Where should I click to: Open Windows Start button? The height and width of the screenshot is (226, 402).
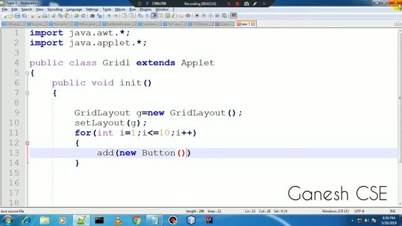pyautogui.click(x=8, y=220)
